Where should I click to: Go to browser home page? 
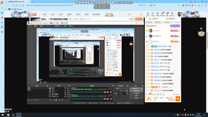(x=17, y=5)
